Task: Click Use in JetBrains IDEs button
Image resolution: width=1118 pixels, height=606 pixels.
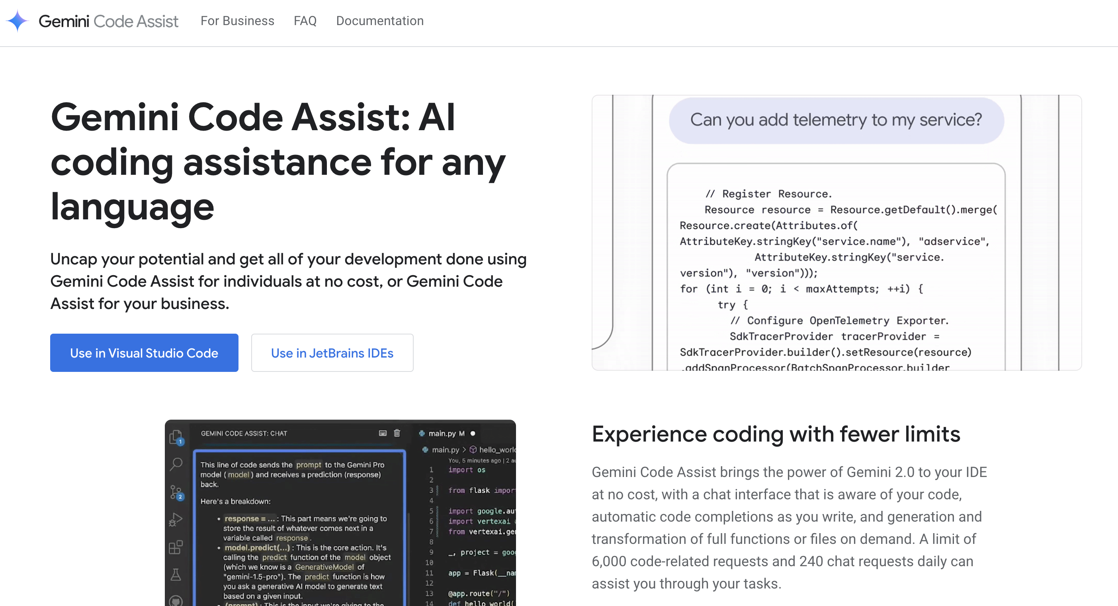Action: point(332,352)
